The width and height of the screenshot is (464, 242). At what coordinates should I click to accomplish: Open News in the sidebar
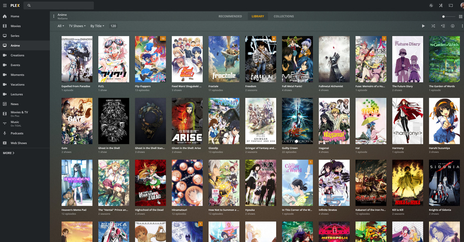point(25,104)
